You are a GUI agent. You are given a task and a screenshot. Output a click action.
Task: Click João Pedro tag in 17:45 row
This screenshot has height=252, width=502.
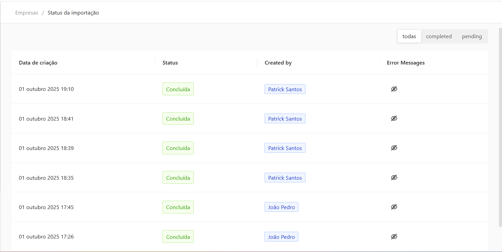[x=281, y=207]
